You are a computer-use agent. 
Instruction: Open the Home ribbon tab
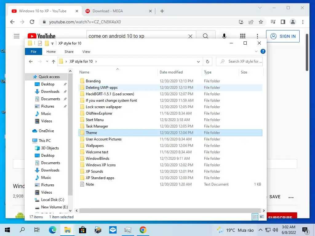point(51,52)
